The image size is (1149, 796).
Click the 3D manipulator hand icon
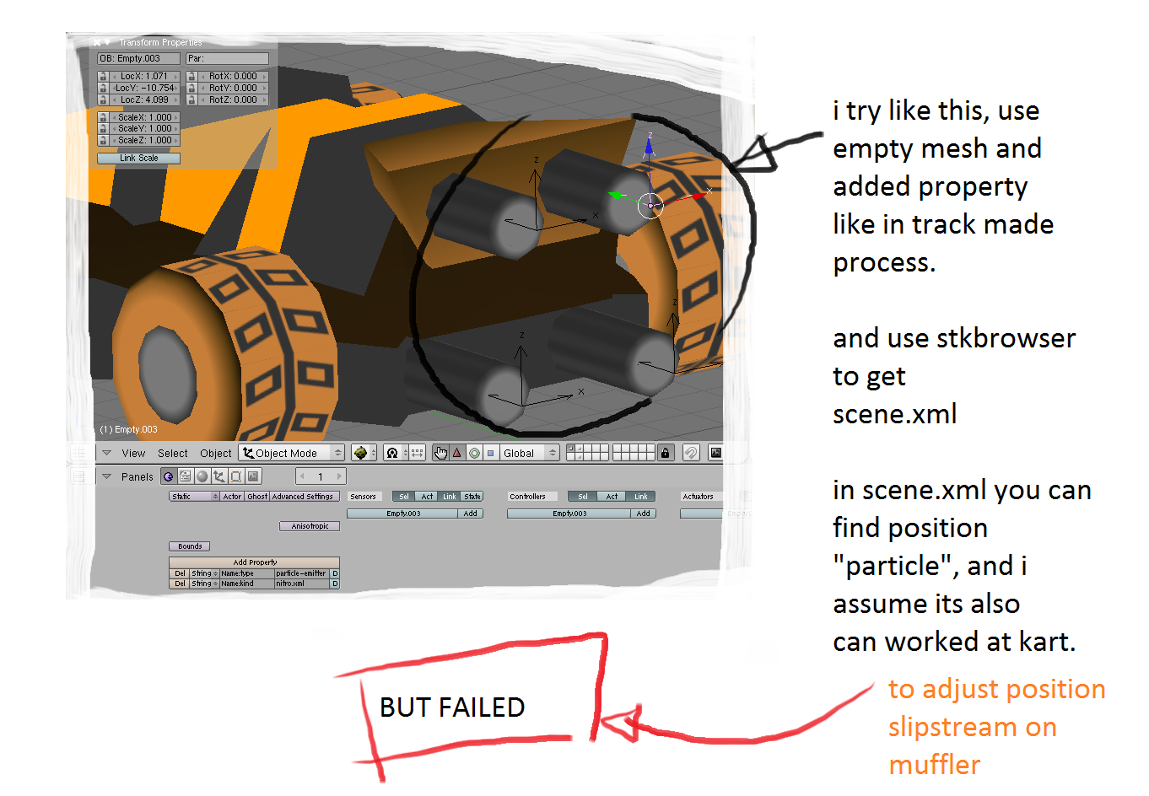(x=440, y=453)
